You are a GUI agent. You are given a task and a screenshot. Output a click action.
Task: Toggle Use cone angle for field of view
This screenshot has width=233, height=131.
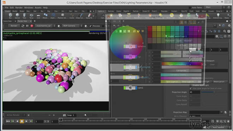[191, 89]
